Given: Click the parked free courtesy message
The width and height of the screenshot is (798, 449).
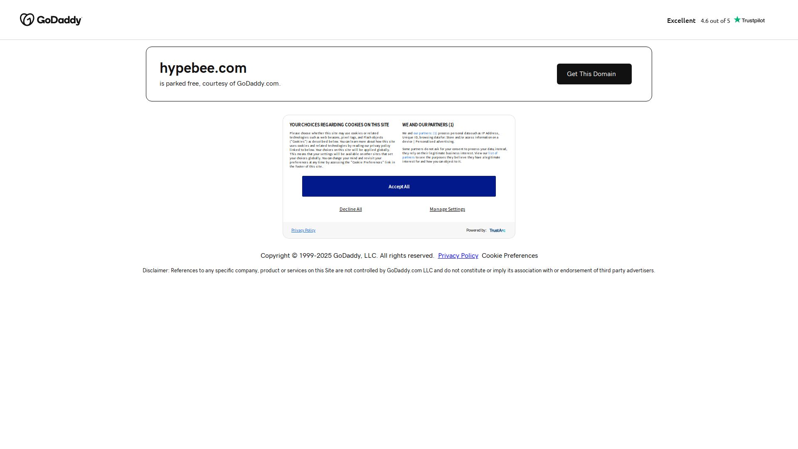Looking at the screenshot, I should click(x=220, y=84).
